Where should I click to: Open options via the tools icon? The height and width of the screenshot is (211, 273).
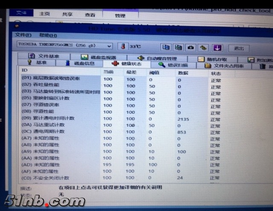pos(204,47)
